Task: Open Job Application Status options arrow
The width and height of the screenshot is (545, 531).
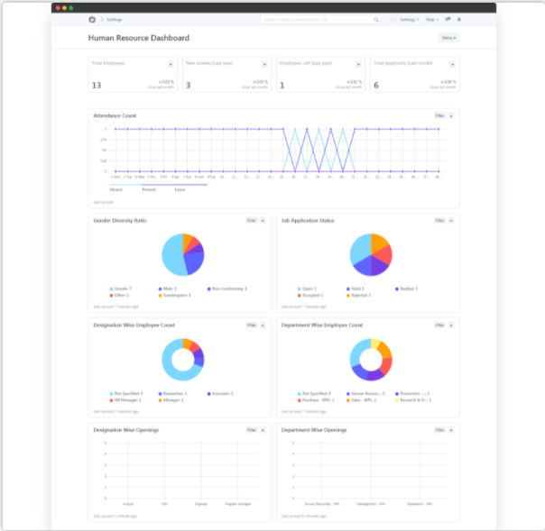Action: (451, 220)
